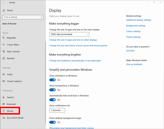Open Audio via its speaker icon

click(4, 74)
